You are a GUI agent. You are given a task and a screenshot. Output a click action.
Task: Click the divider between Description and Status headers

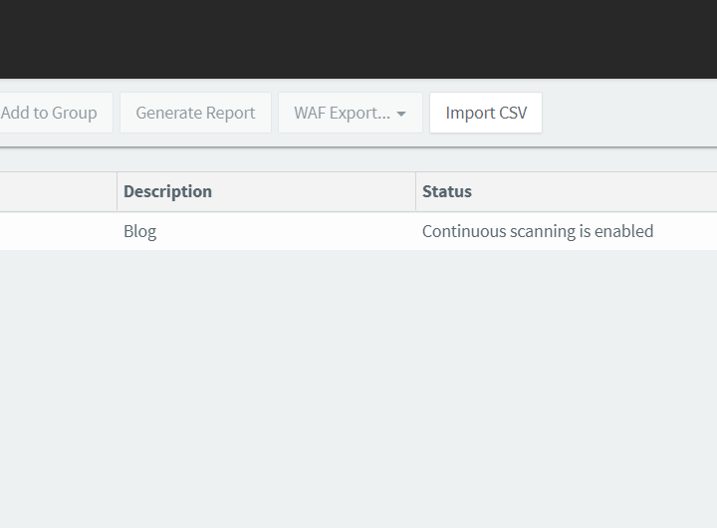(x=415, y=191)
